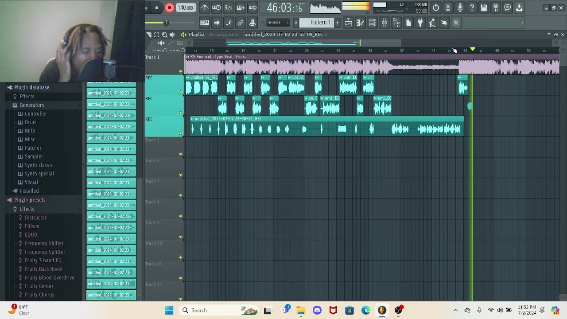Open the Playlist view icon
The width and height of the screenshot is (567, 319).
349,23
